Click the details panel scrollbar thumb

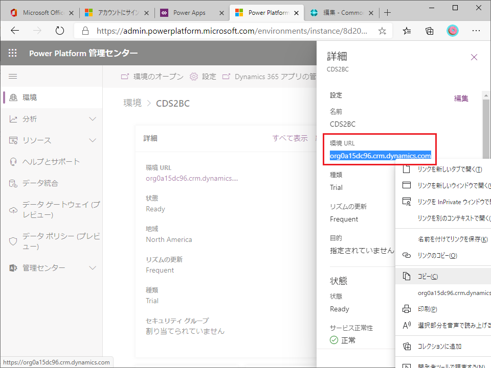point(486,129)
